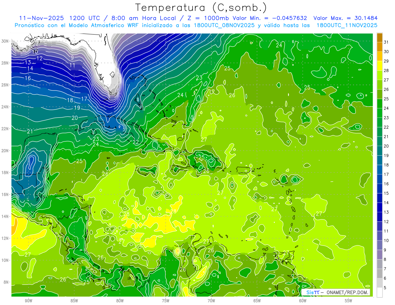Click the "21" contour label on the map
The height and width of the screenshot is (305, 395).
30,131
